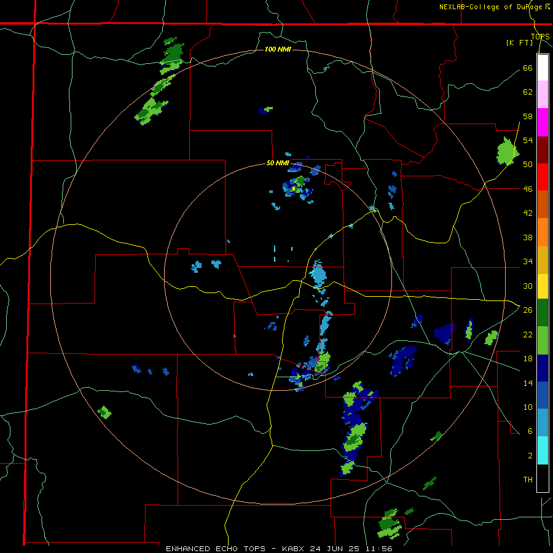Pick the navy blue legend swatch

pos(543,368)
